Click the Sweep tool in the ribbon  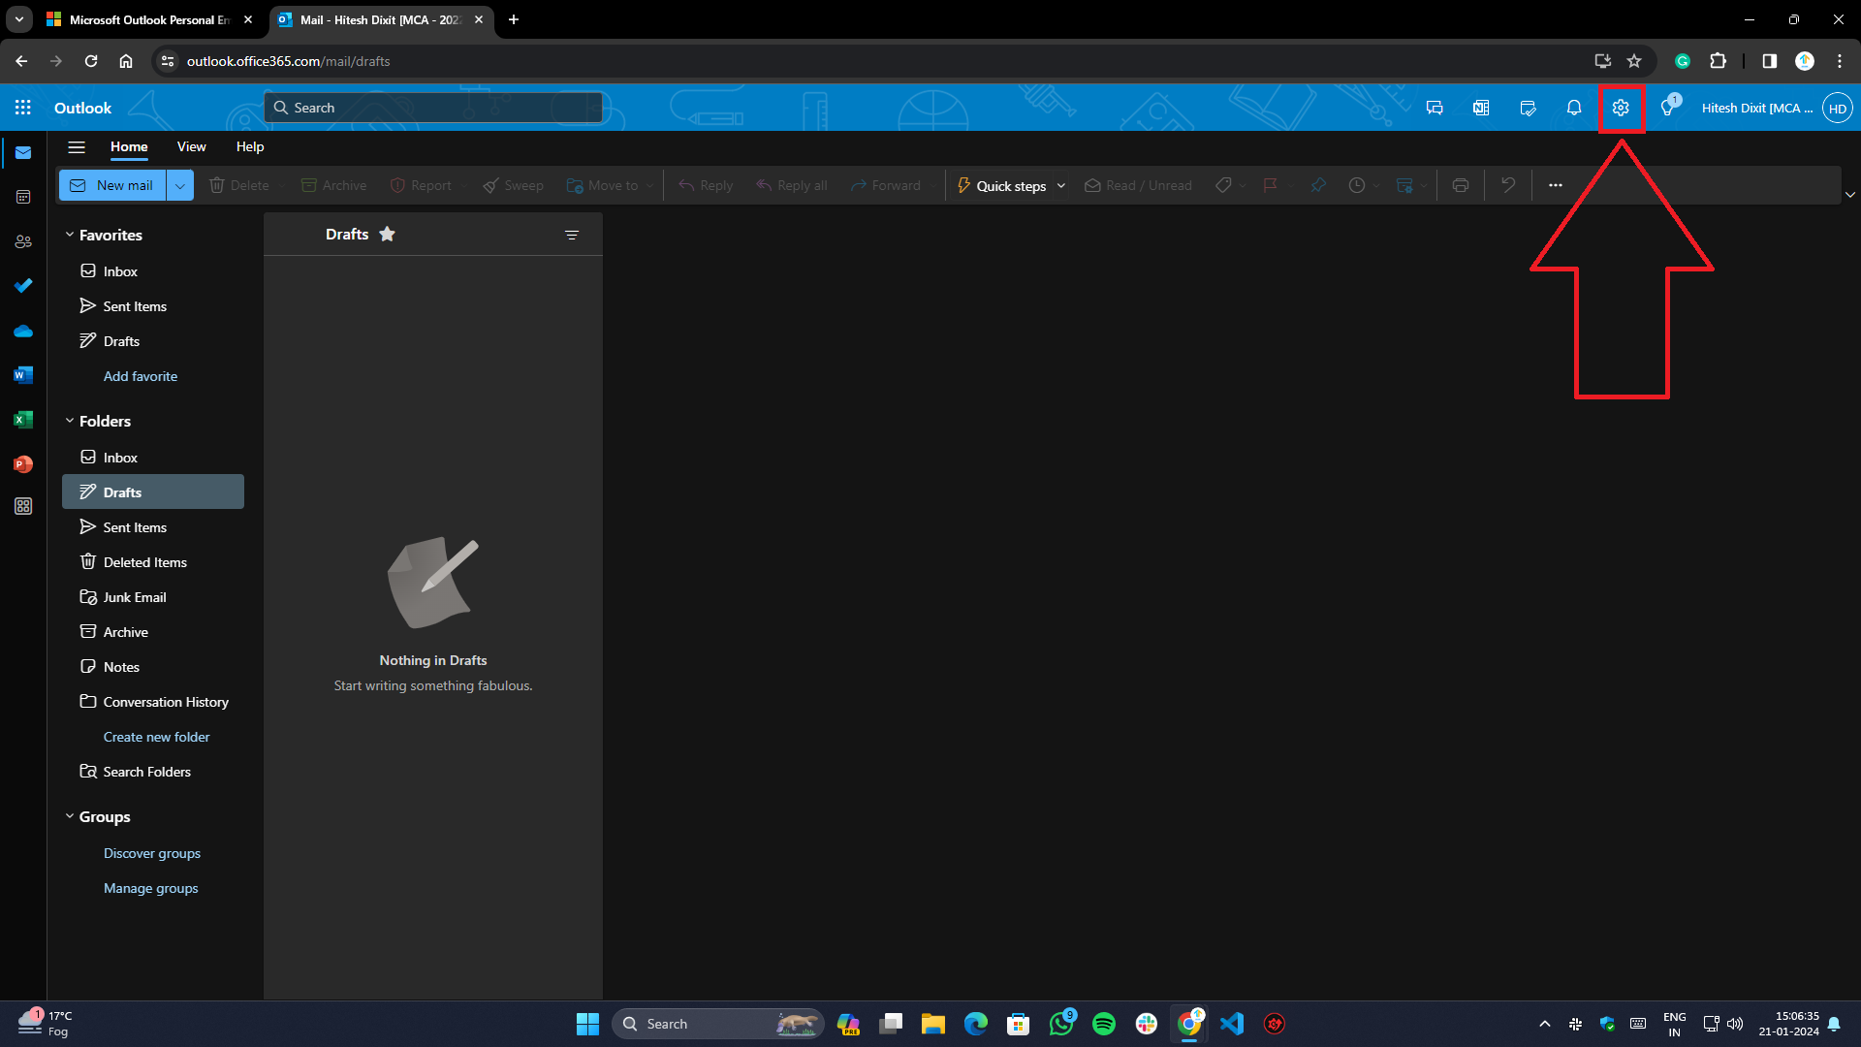click(x=513, y=185)
